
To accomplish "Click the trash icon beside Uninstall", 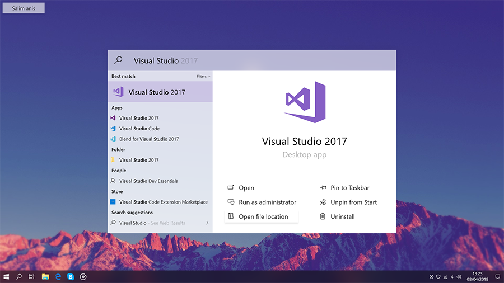I will point(323,216).
